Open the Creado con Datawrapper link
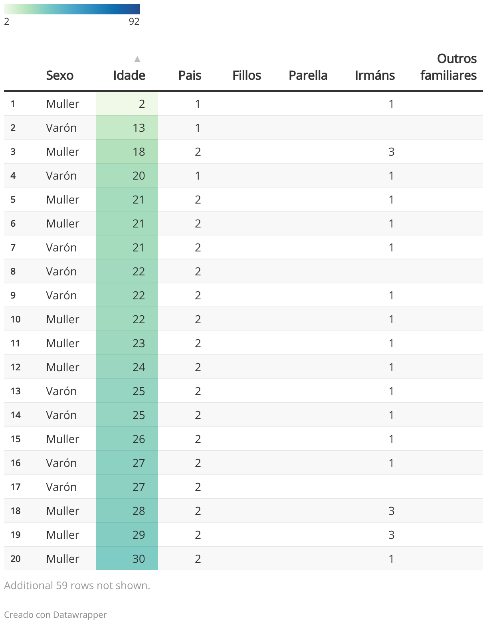This screenshot has height=625, width=487. (x=55, y=615)
